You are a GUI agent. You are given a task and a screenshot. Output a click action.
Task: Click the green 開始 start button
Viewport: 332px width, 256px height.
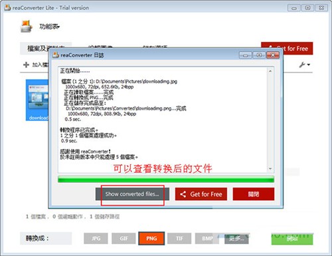click(292, 239)
